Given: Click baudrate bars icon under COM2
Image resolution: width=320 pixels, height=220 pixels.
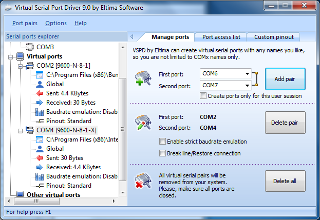Looking at the screenshot, I should point(40,112).
